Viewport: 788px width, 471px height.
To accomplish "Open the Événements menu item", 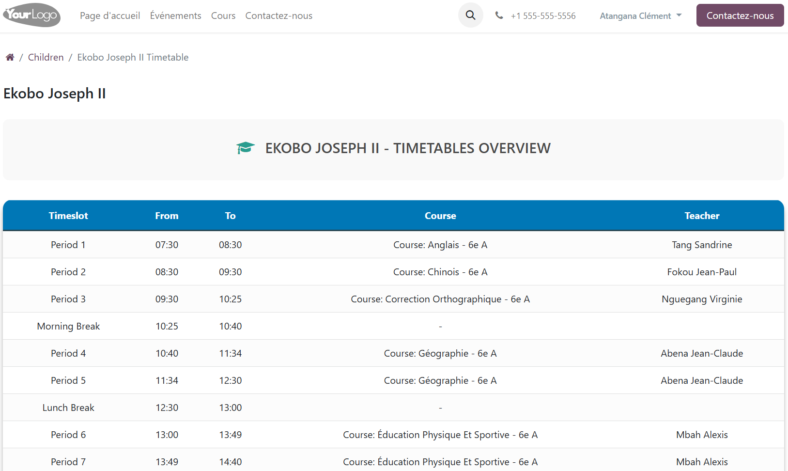I will 175,16.
